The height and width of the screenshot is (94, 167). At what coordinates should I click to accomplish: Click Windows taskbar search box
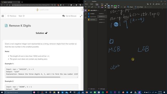18,92
